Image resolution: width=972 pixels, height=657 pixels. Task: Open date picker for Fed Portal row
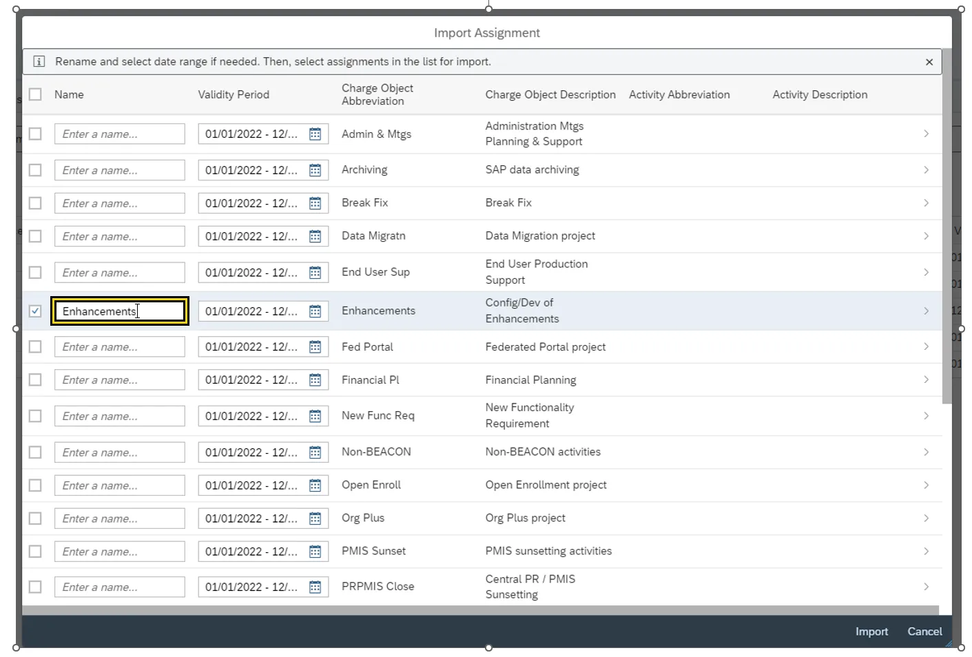click(315, 347)
